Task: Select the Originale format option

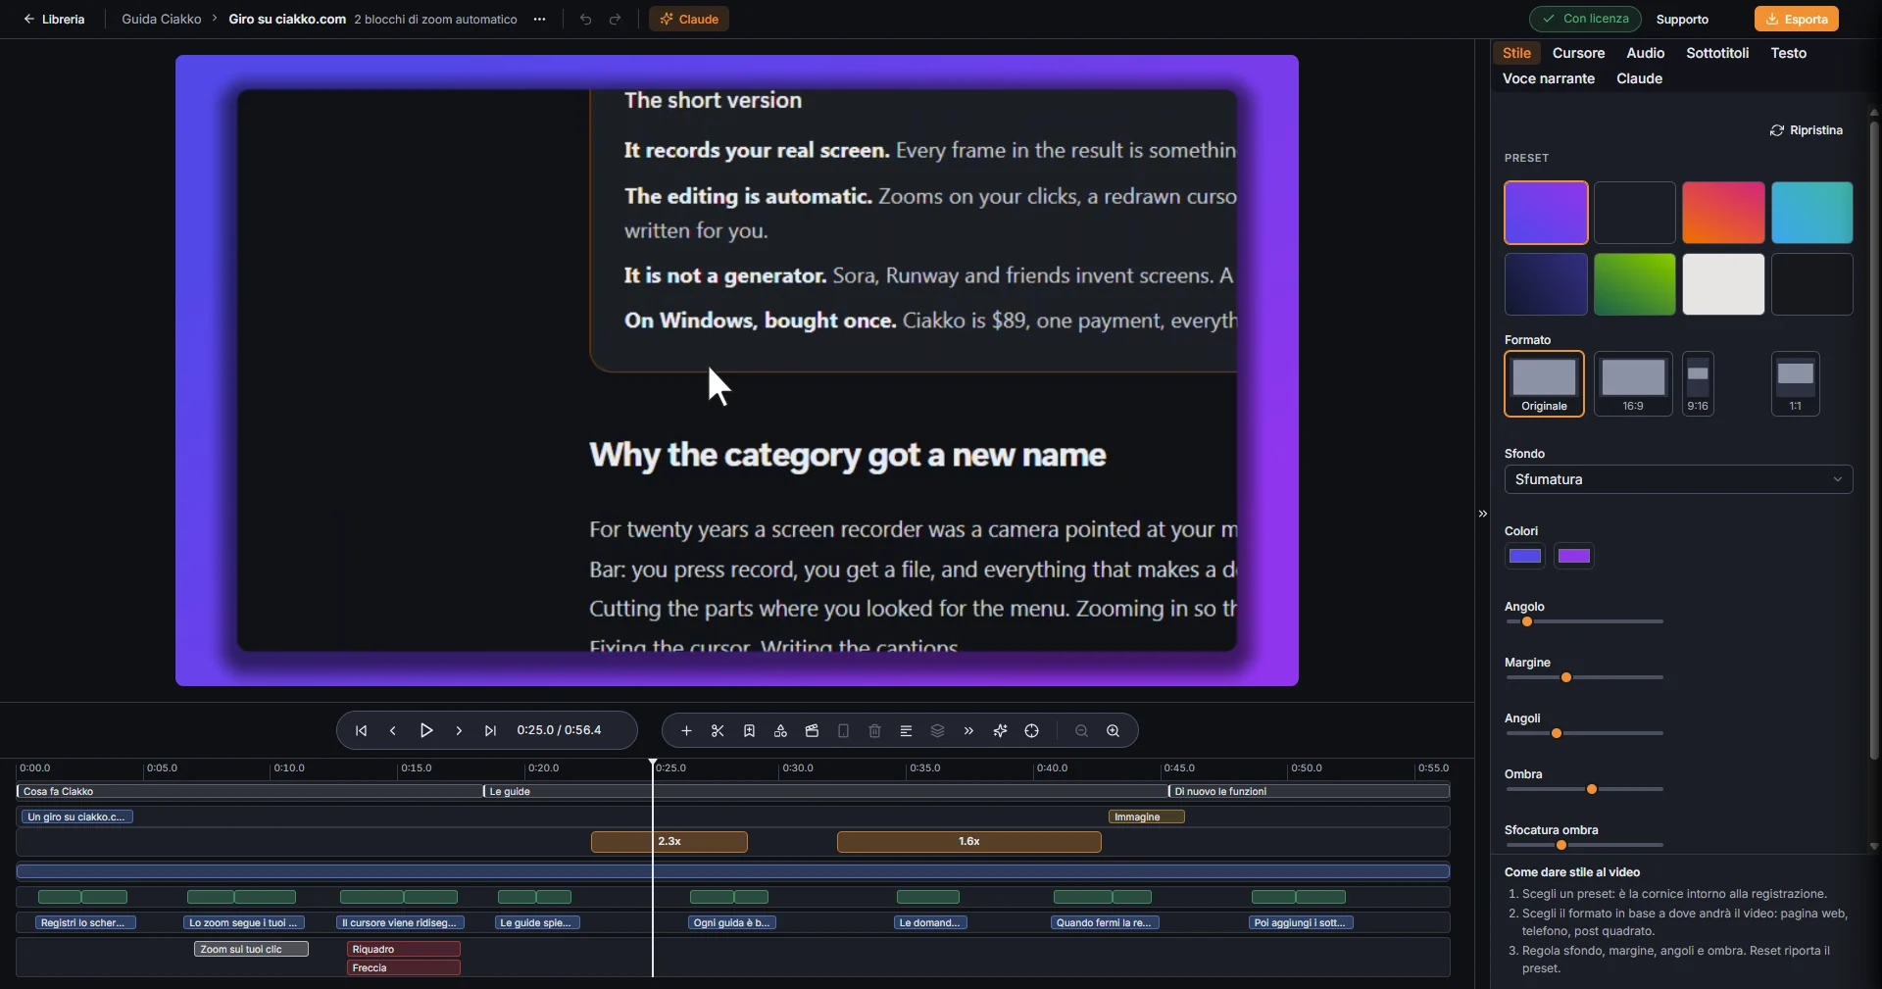Action: click(x=1544, y=383)
